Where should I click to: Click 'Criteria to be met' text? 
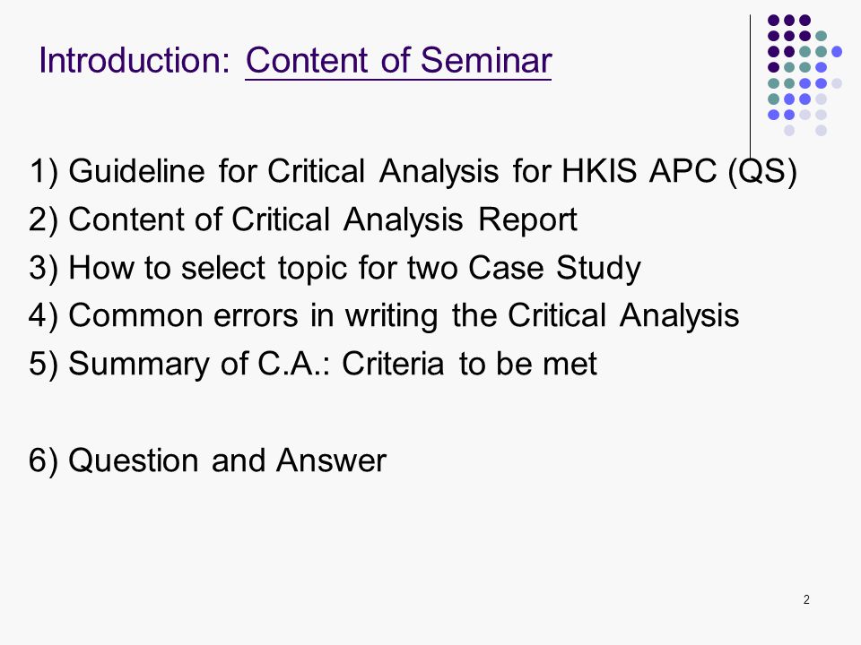469,364
